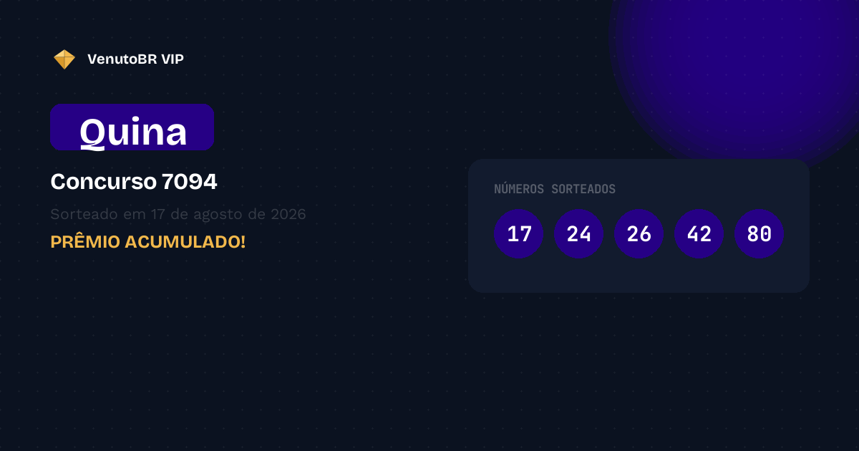Screen dimensions: 859x451
Task: Open the VenutoBR VIP brand name
Action: tap(135, 59)
